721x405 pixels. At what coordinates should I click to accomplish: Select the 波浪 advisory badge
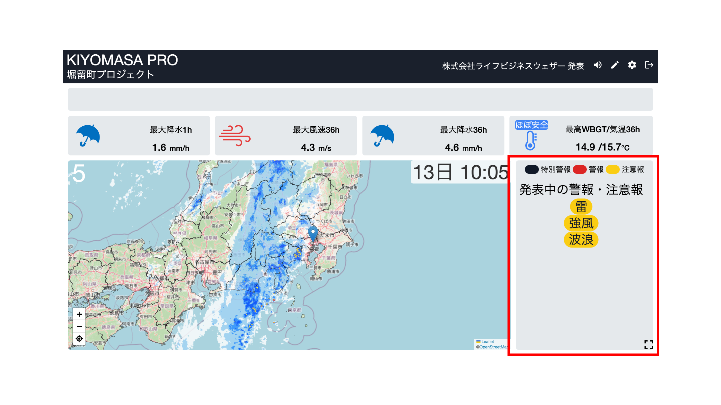click(x=581, y=240)
